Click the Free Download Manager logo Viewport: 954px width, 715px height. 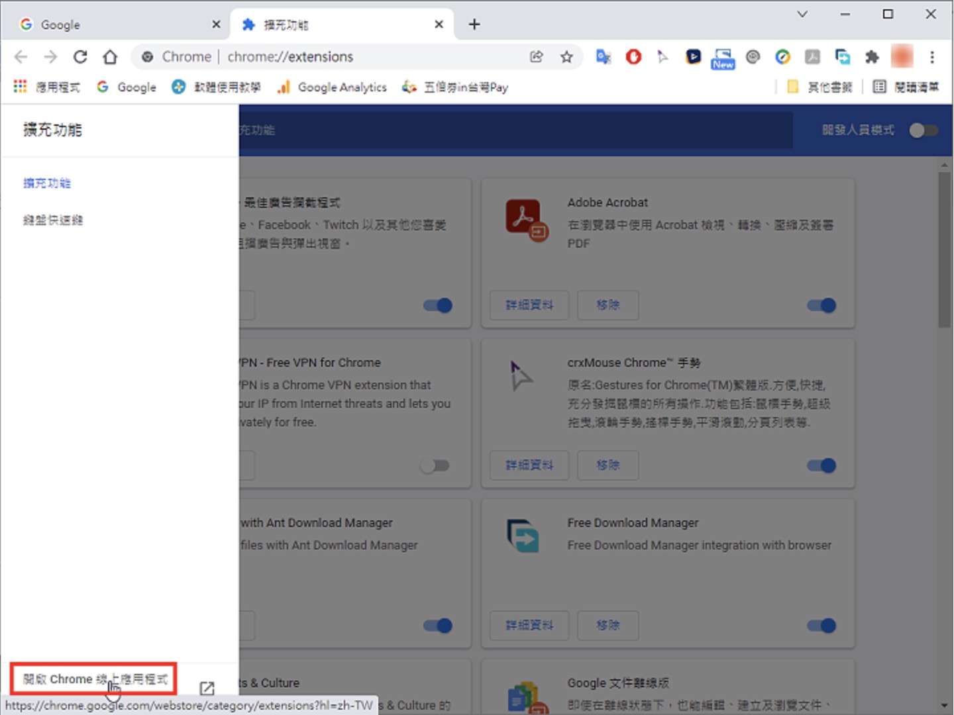(523, 536)
